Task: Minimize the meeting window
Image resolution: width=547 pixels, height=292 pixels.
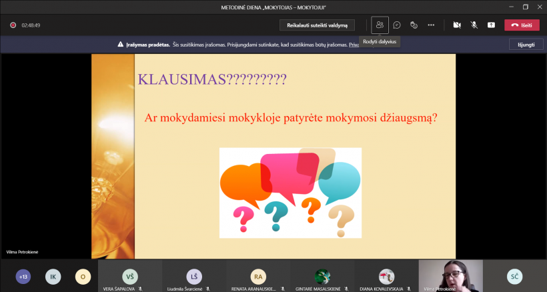Action: point(512,7)
